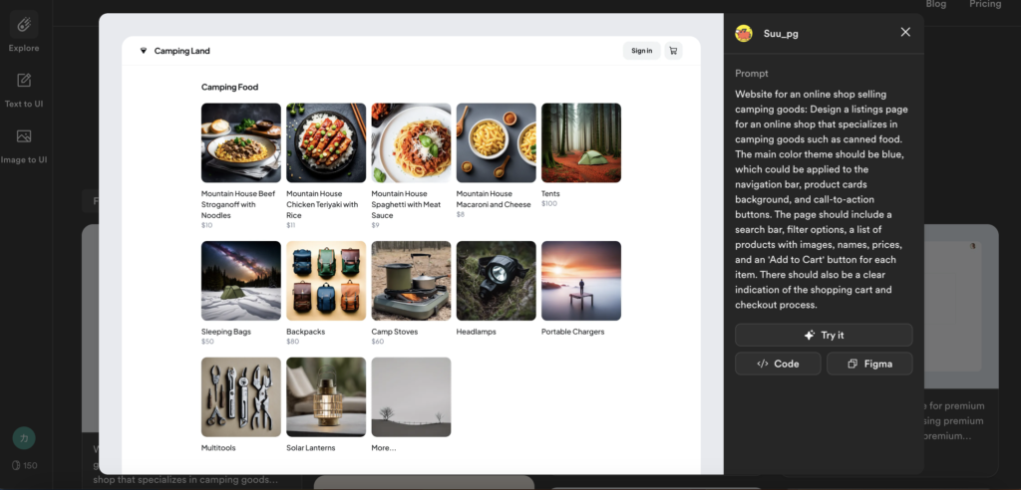Click the Camping Land brand name
1021x490 pixels.
(181, 51)
